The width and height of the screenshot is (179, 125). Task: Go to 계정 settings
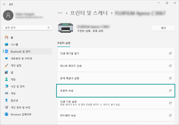click(x=27, y=79)
